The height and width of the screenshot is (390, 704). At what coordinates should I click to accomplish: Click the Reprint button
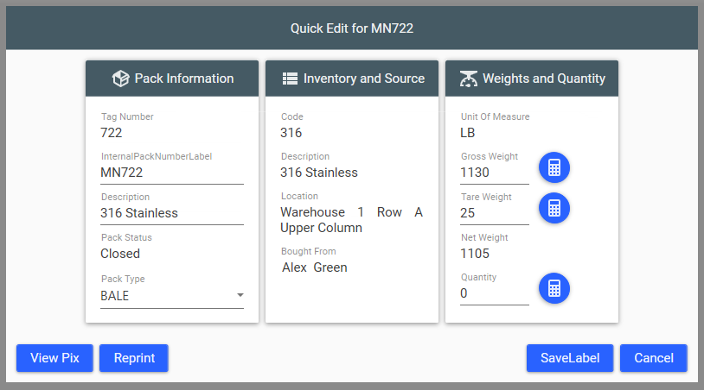coord(134,358)
